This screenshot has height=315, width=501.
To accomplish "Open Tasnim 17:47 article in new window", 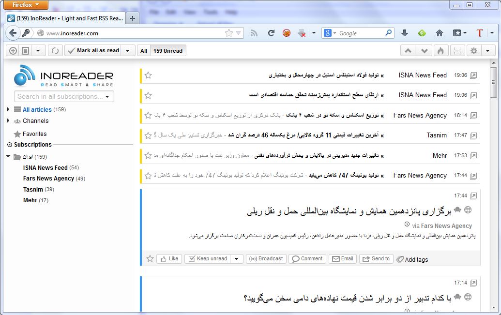I will click(473, 136).
